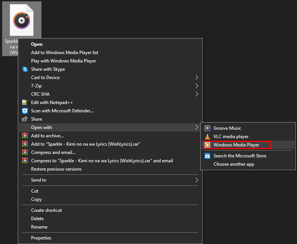
Task: Choose Play with Windows Media Player
Action: (x=110, y=61)
